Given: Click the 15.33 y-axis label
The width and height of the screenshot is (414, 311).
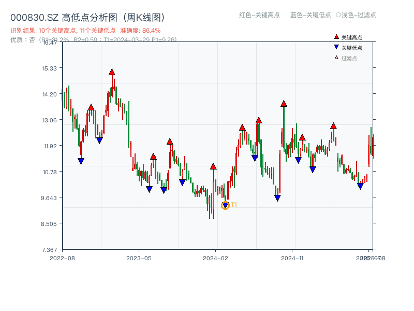Looking at the screenshot, I should tap(50, 68).
